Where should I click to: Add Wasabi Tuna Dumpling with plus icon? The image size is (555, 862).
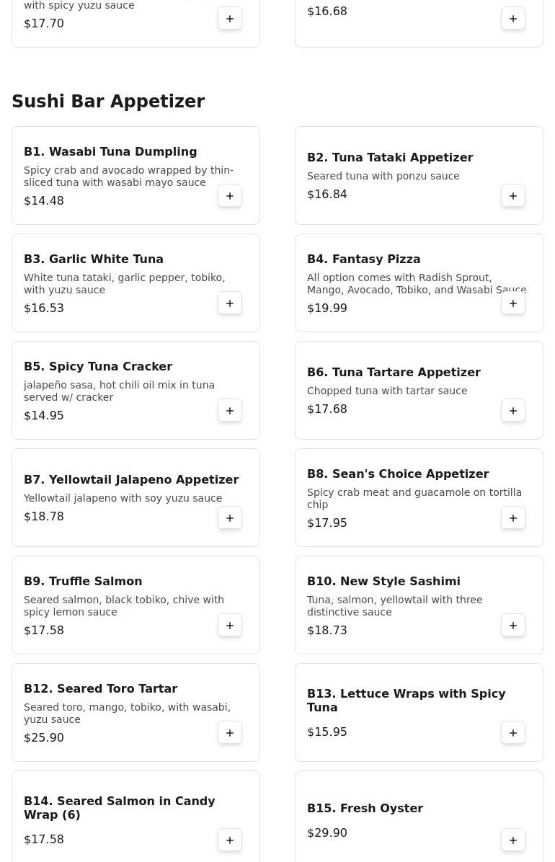230,196
